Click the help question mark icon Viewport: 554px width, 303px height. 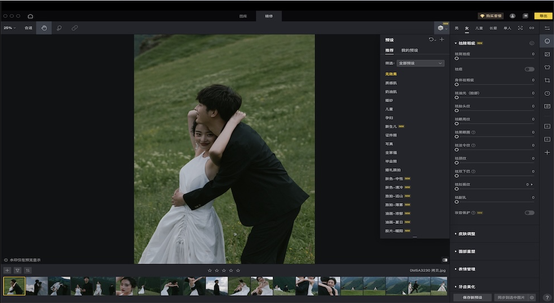point(547,298)
